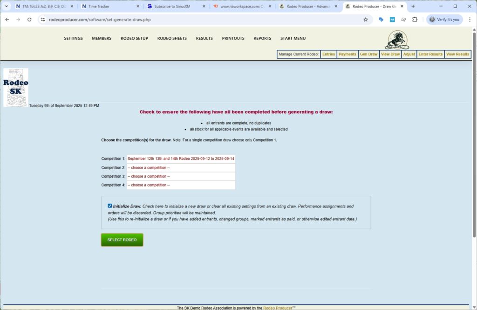The image size is (477, 310).
Task: Go to Enter Results link
Action: (430, 54)
